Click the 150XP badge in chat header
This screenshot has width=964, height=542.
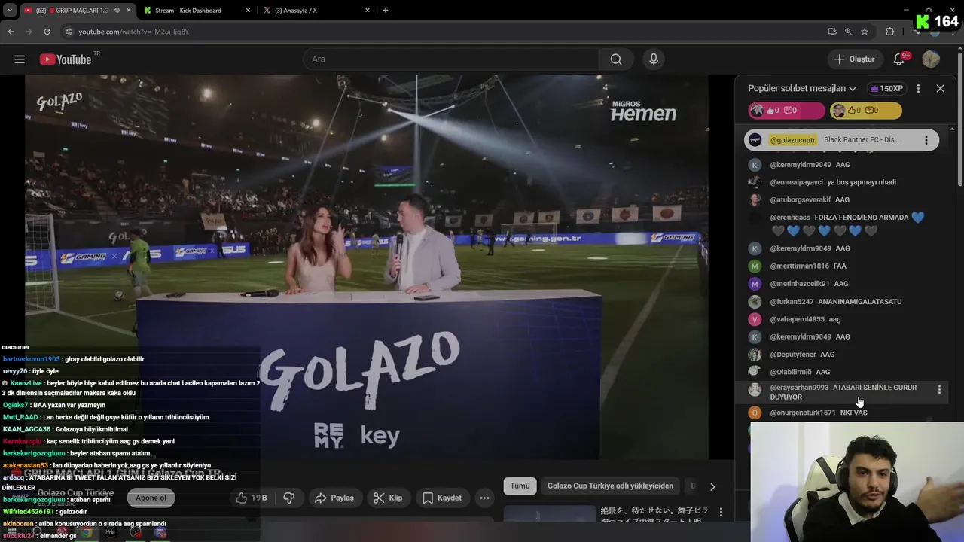886,88
